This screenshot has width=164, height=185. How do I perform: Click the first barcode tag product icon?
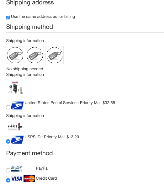click(15, 55)
